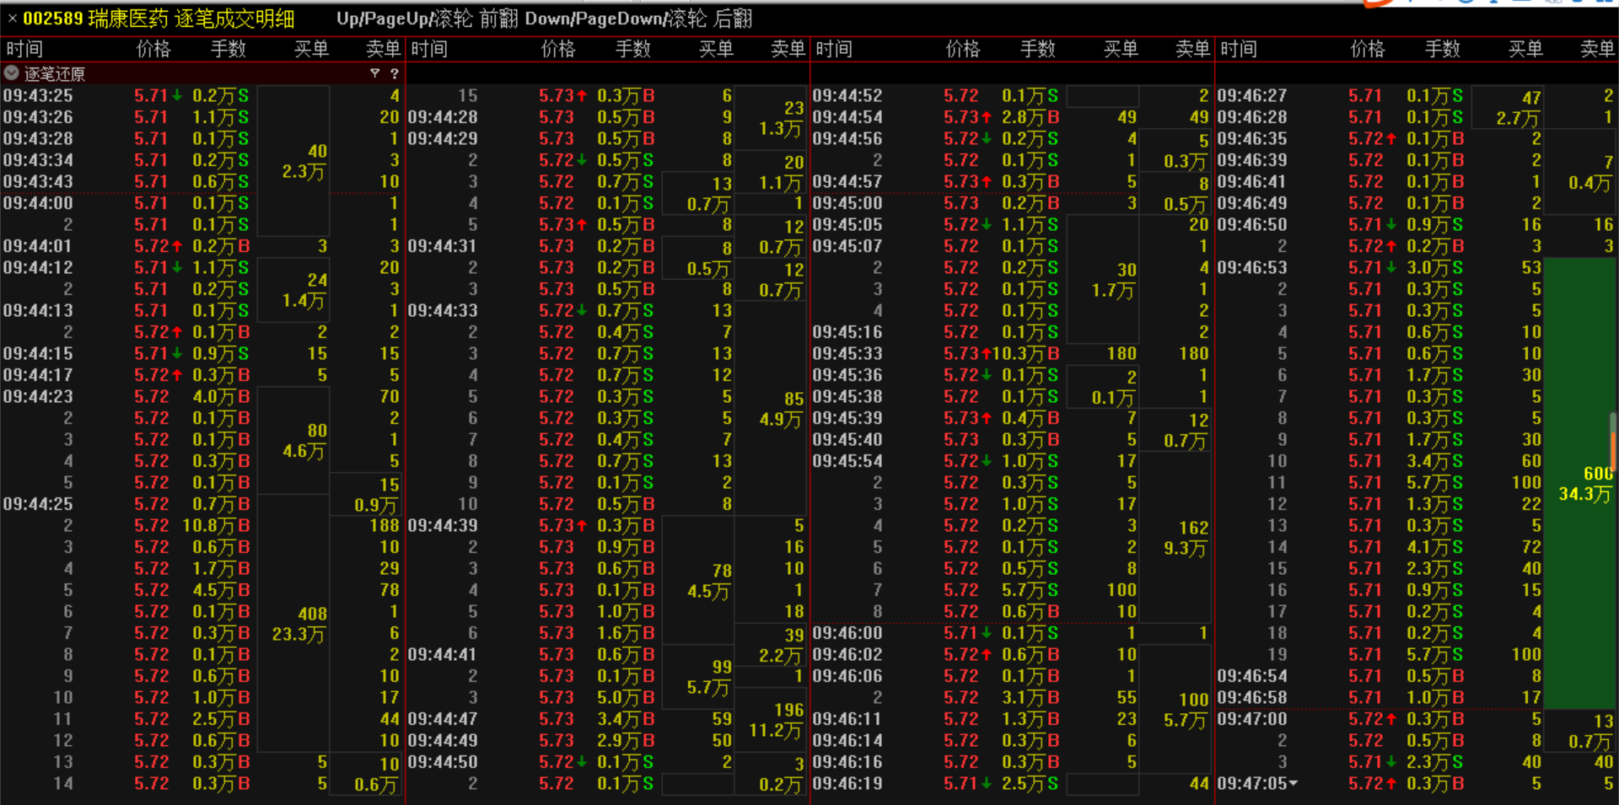Close the 逐笔成交明细 window with the X
Viewport: 1619px width, 805px height.
(12, 19)
